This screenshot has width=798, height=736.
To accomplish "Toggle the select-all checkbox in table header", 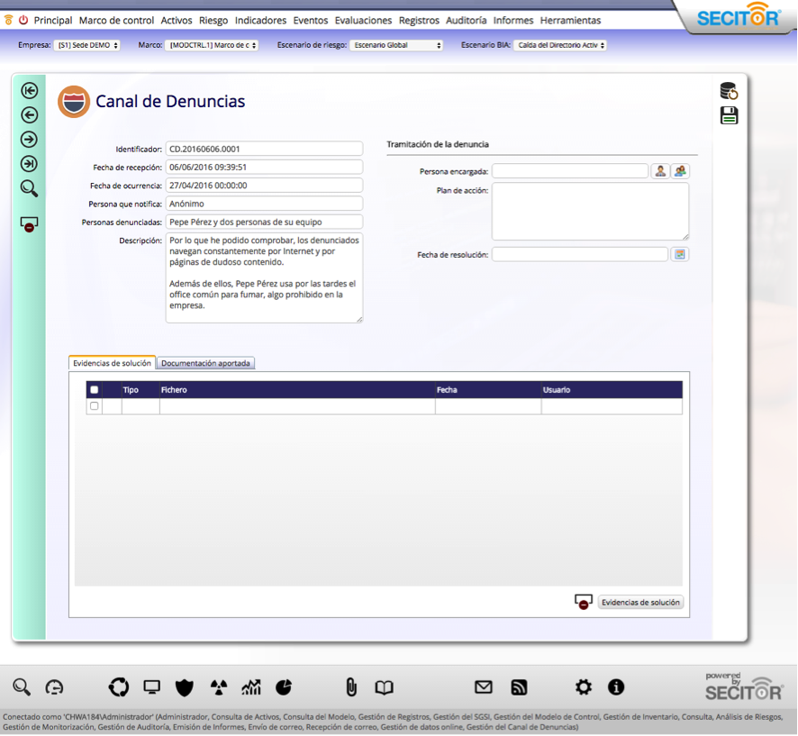I will pos(95,390).
